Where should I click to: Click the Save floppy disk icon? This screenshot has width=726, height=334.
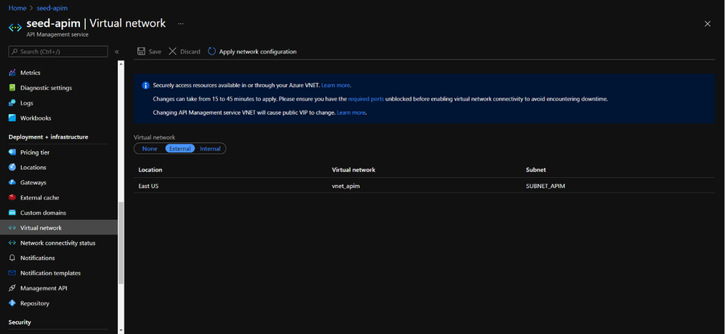(141, 52)
